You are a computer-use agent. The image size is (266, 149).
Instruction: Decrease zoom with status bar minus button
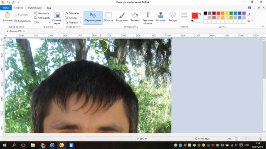click(236, 139)
